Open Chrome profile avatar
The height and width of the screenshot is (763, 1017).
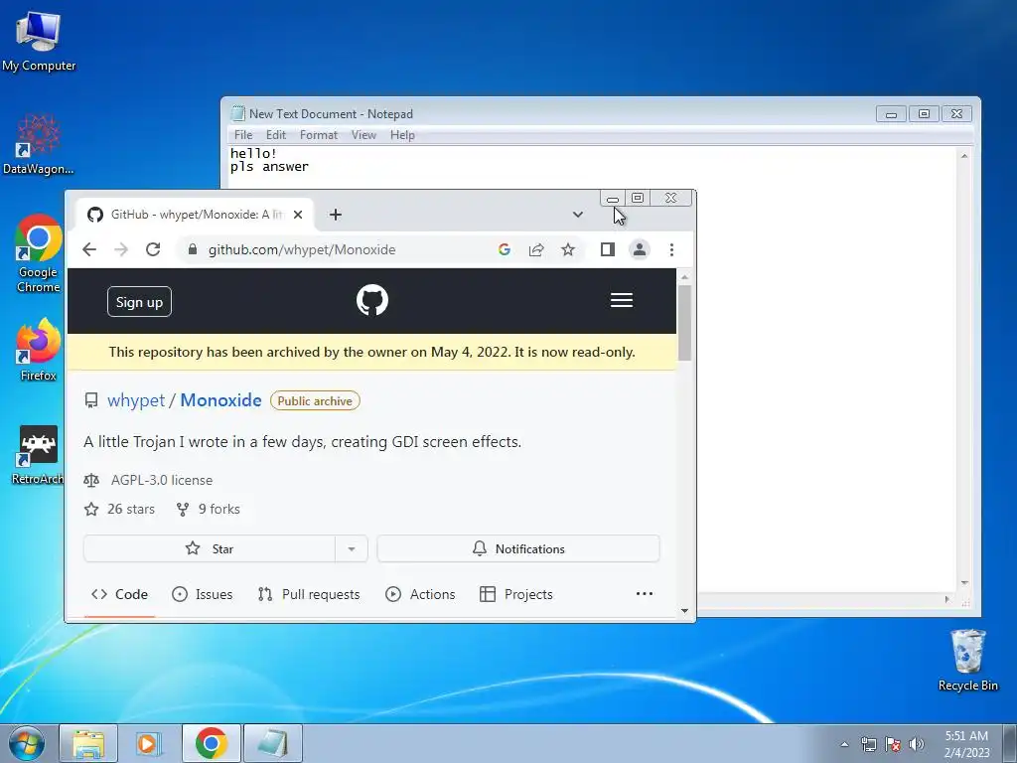(x=640, y=249)
